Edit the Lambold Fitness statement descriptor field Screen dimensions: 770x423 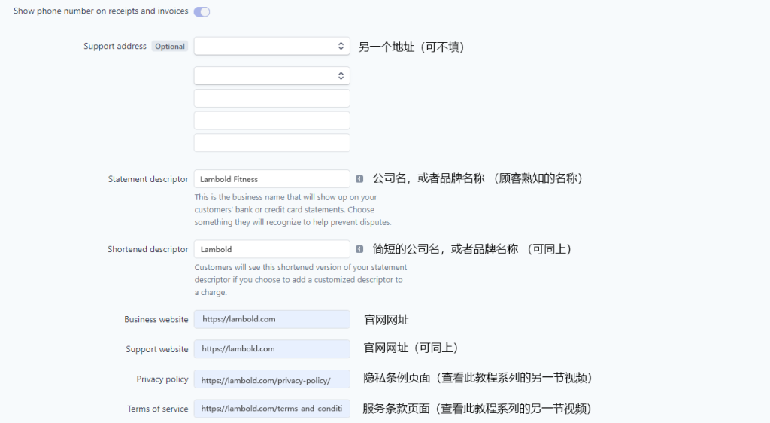tap(271, 179)
